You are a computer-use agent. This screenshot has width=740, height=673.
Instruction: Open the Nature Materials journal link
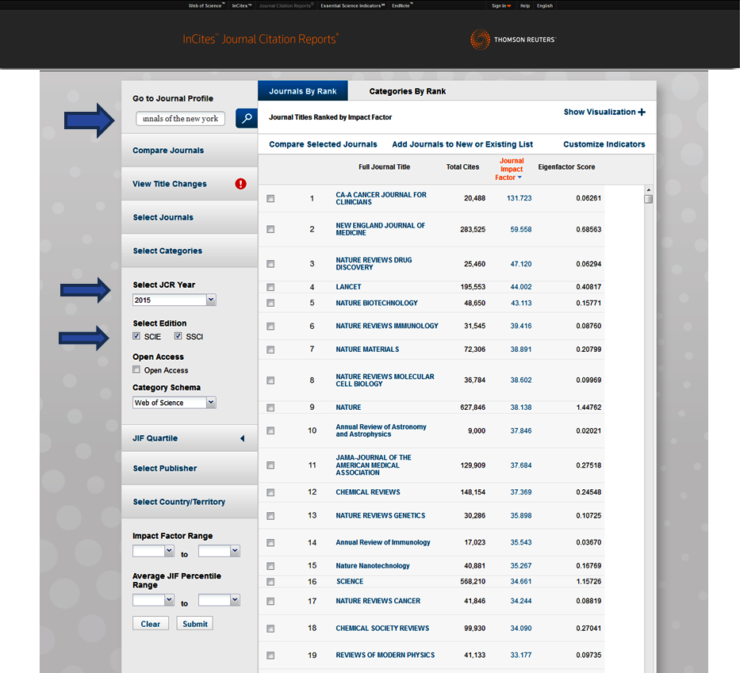(367, 350)
